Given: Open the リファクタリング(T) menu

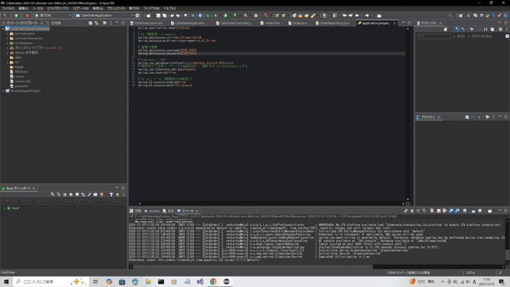Looking at the screenshot, I should pyautogui.click(x=58, y=8).
